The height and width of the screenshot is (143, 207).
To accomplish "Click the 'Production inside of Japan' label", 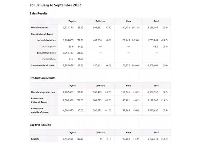I will [39, 100].
